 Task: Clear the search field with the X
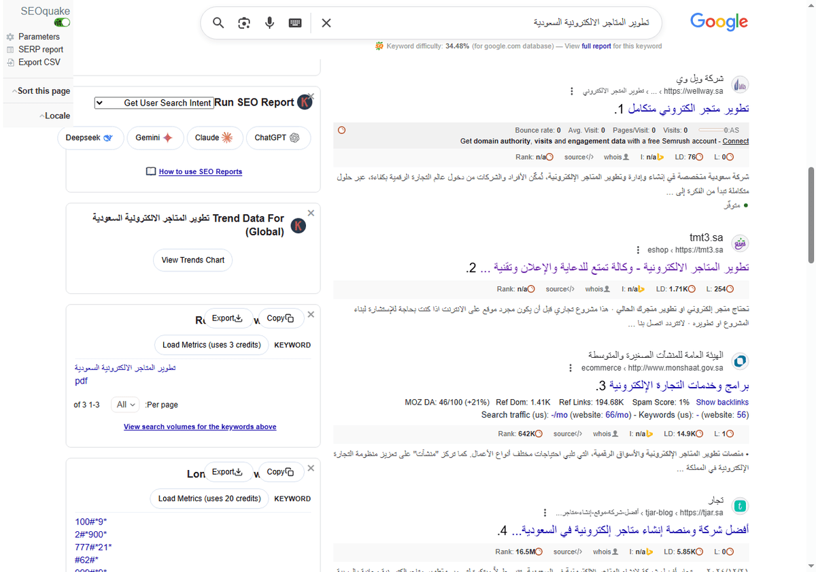tap(326, 22)
